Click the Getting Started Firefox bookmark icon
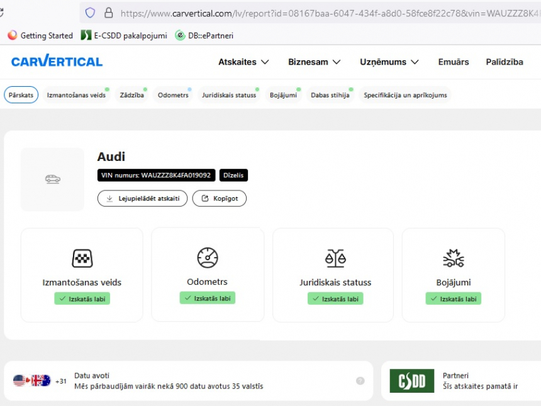The height and width of the screenshot is (406, 541). click(x=13, y=35)
